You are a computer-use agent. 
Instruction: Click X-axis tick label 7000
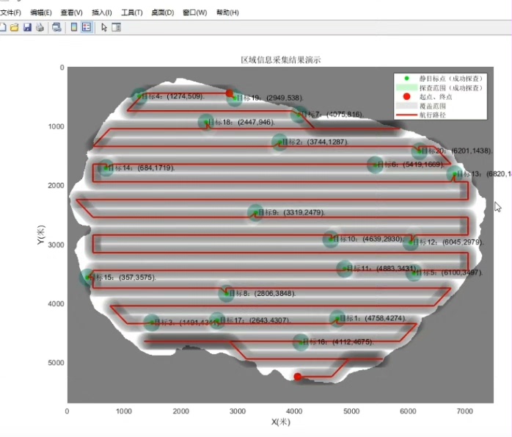[x=464, y=411]
